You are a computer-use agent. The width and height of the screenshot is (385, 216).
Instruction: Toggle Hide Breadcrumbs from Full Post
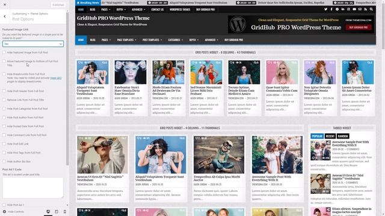[x=4, y=74]
